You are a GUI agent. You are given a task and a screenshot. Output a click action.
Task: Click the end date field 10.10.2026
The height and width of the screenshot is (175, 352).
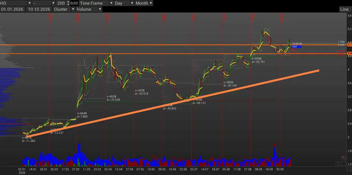[x=39, y=9]
